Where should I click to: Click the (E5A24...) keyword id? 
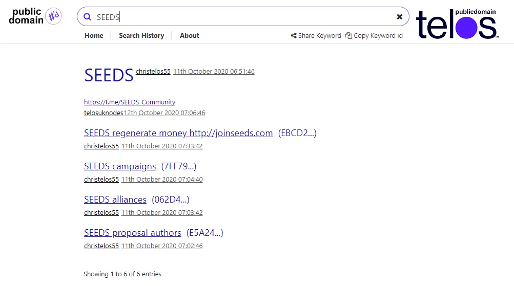click(x=205, y=233)
